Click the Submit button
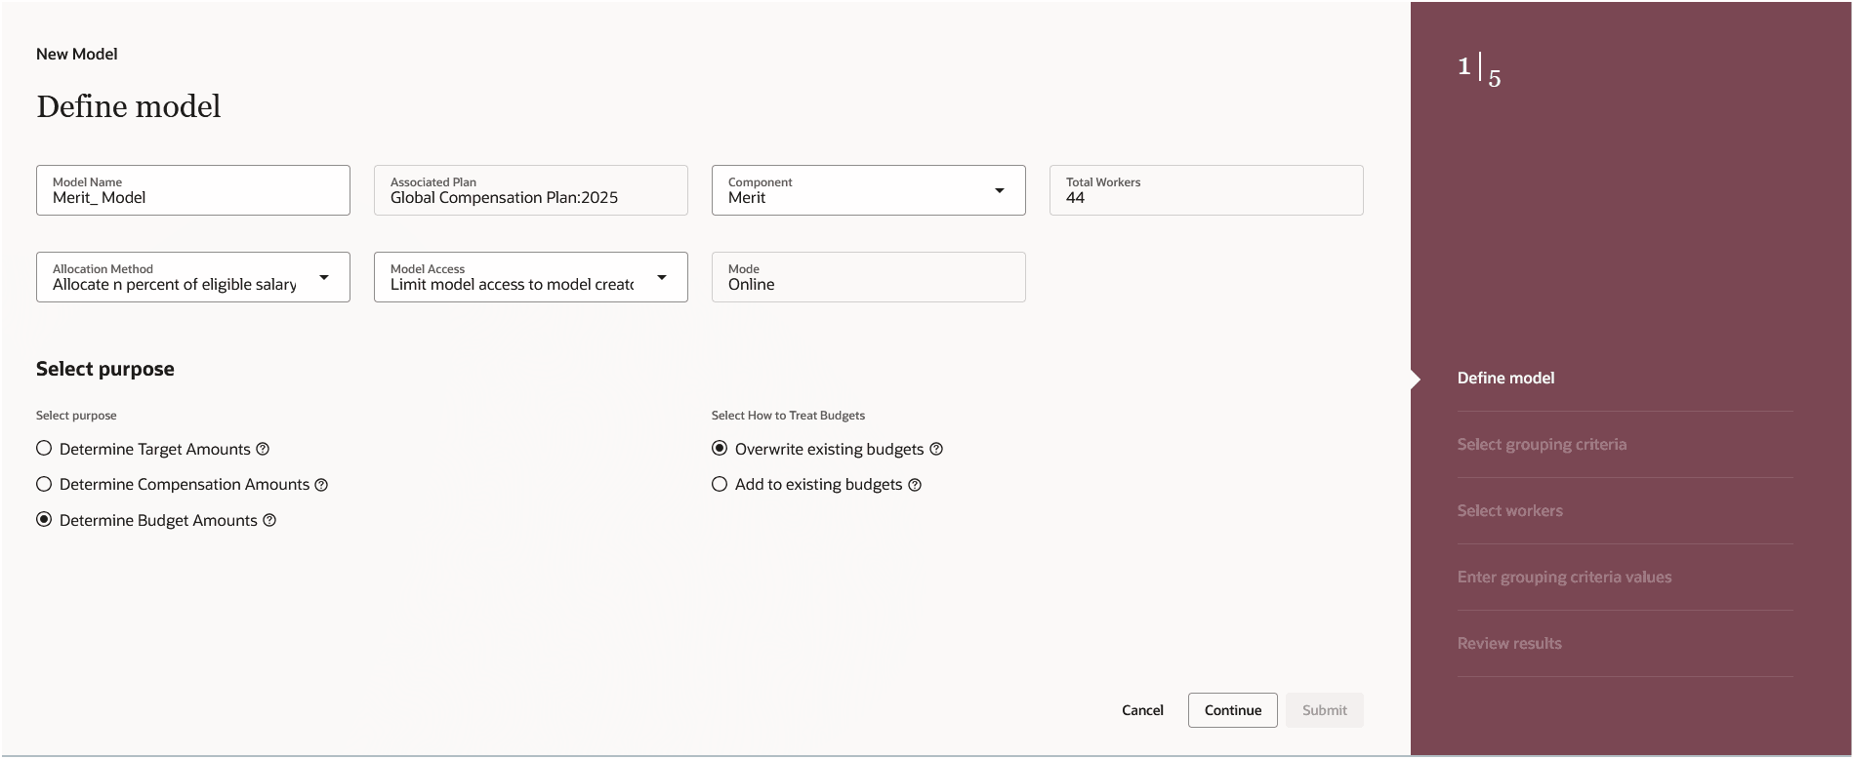This screenshot has width=1853, height=759. pyautogui.click(x=1325, y=710)
